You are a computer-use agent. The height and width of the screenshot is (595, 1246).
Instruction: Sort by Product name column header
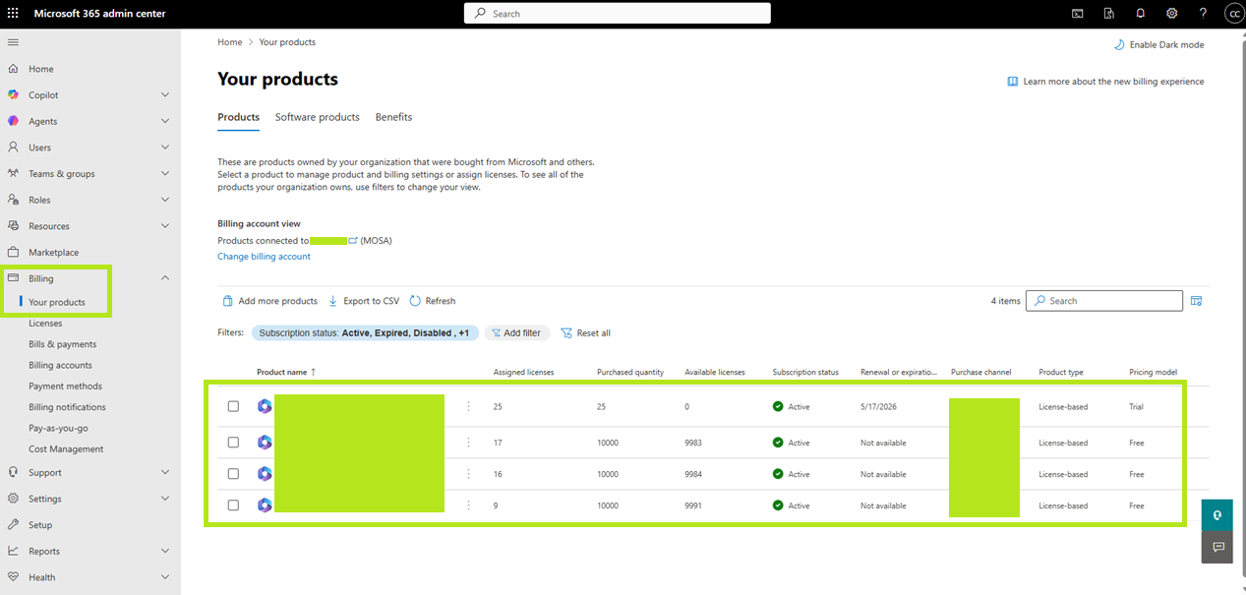coord(286,373)
